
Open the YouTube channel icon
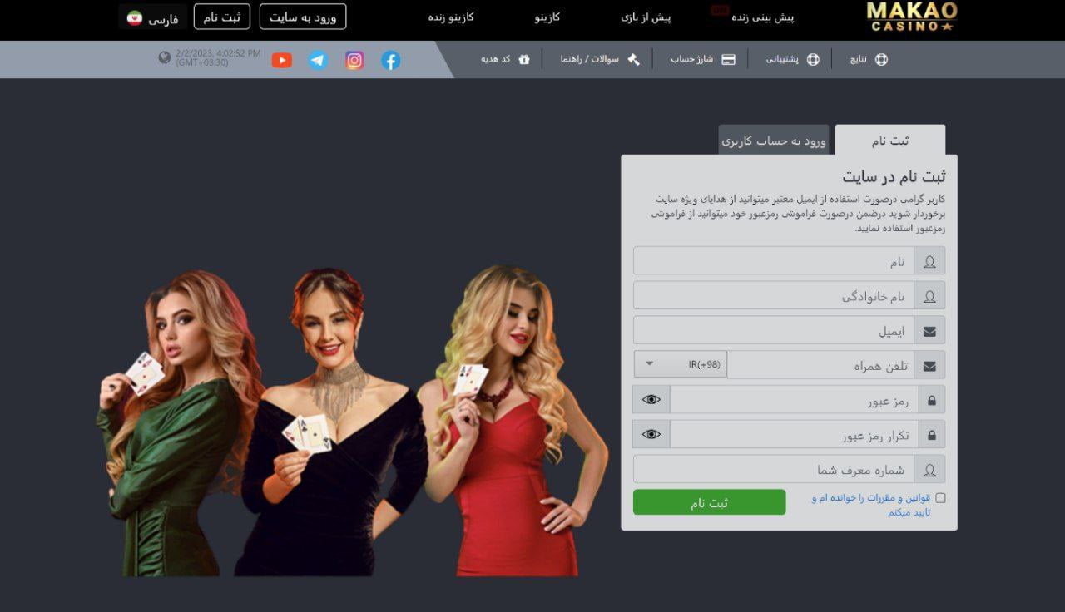coord(282,59)
